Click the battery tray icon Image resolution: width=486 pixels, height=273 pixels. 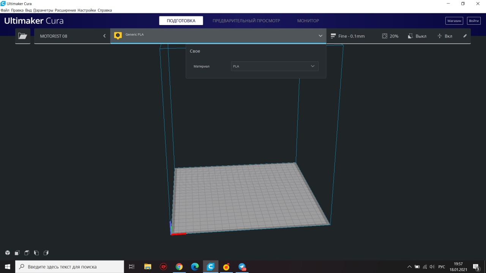pyautogui.click(x=417, y=267)
